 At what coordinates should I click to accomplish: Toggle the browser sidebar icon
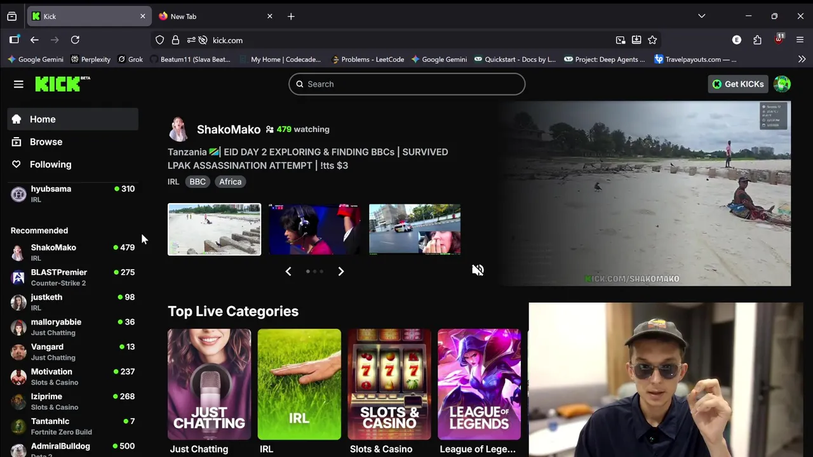pyautogui.click(x=14, y=40)
